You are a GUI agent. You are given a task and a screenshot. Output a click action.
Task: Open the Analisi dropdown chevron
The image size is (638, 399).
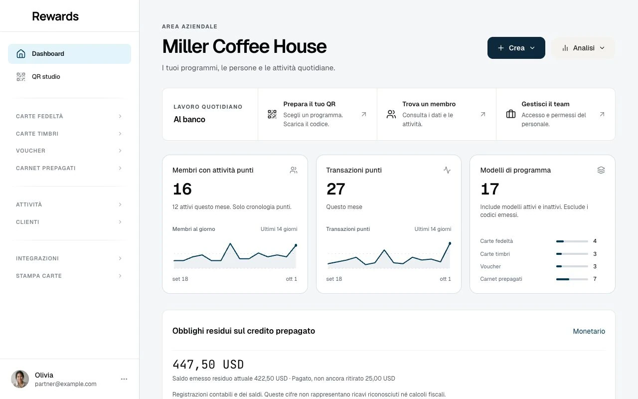pos(602,48)
